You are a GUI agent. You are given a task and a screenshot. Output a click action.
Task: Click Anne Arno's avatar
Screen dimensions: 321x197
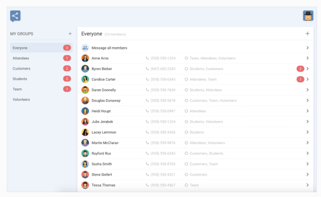pyautogui.click(x=85, y=58)
